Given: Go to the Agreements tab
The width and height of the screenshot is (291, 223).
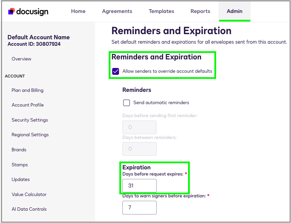Looking at the screenshot, I should point(117,11).
